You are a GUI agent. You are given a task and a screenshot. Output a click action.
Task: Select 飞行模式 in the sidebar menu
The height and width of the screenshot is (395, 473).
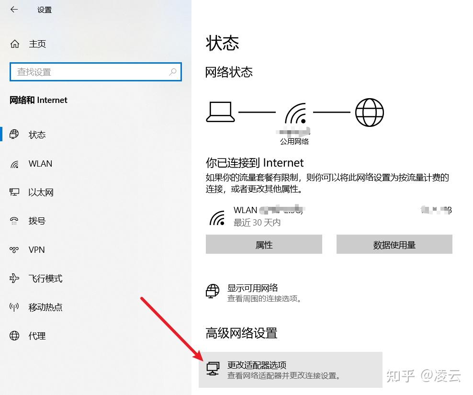click(x=45, y=278)
